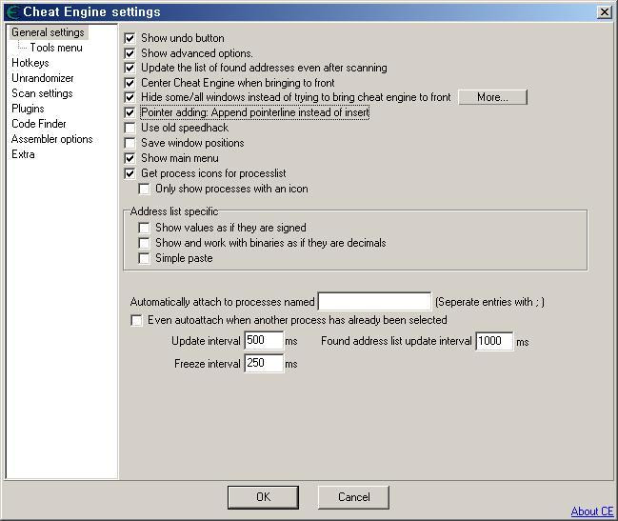Screen dimensions: 618x521
Task: Enable Show and work with binaries as decimals
Action: pyautogui.click(x=144, y=243)
